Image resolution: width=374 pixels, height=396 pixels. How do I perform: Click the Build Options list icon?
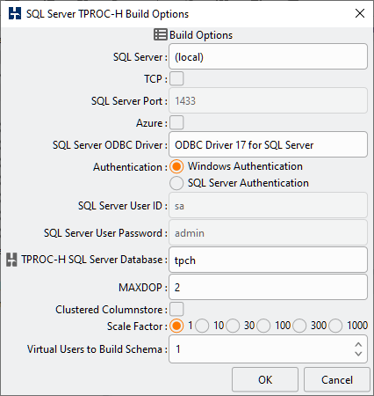(161, 34)
